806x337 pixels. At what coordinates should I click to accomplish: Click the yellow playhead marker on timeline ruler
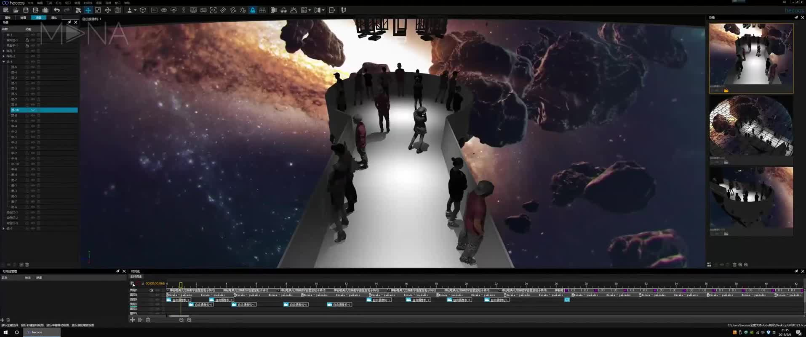(x=181, y=285)
